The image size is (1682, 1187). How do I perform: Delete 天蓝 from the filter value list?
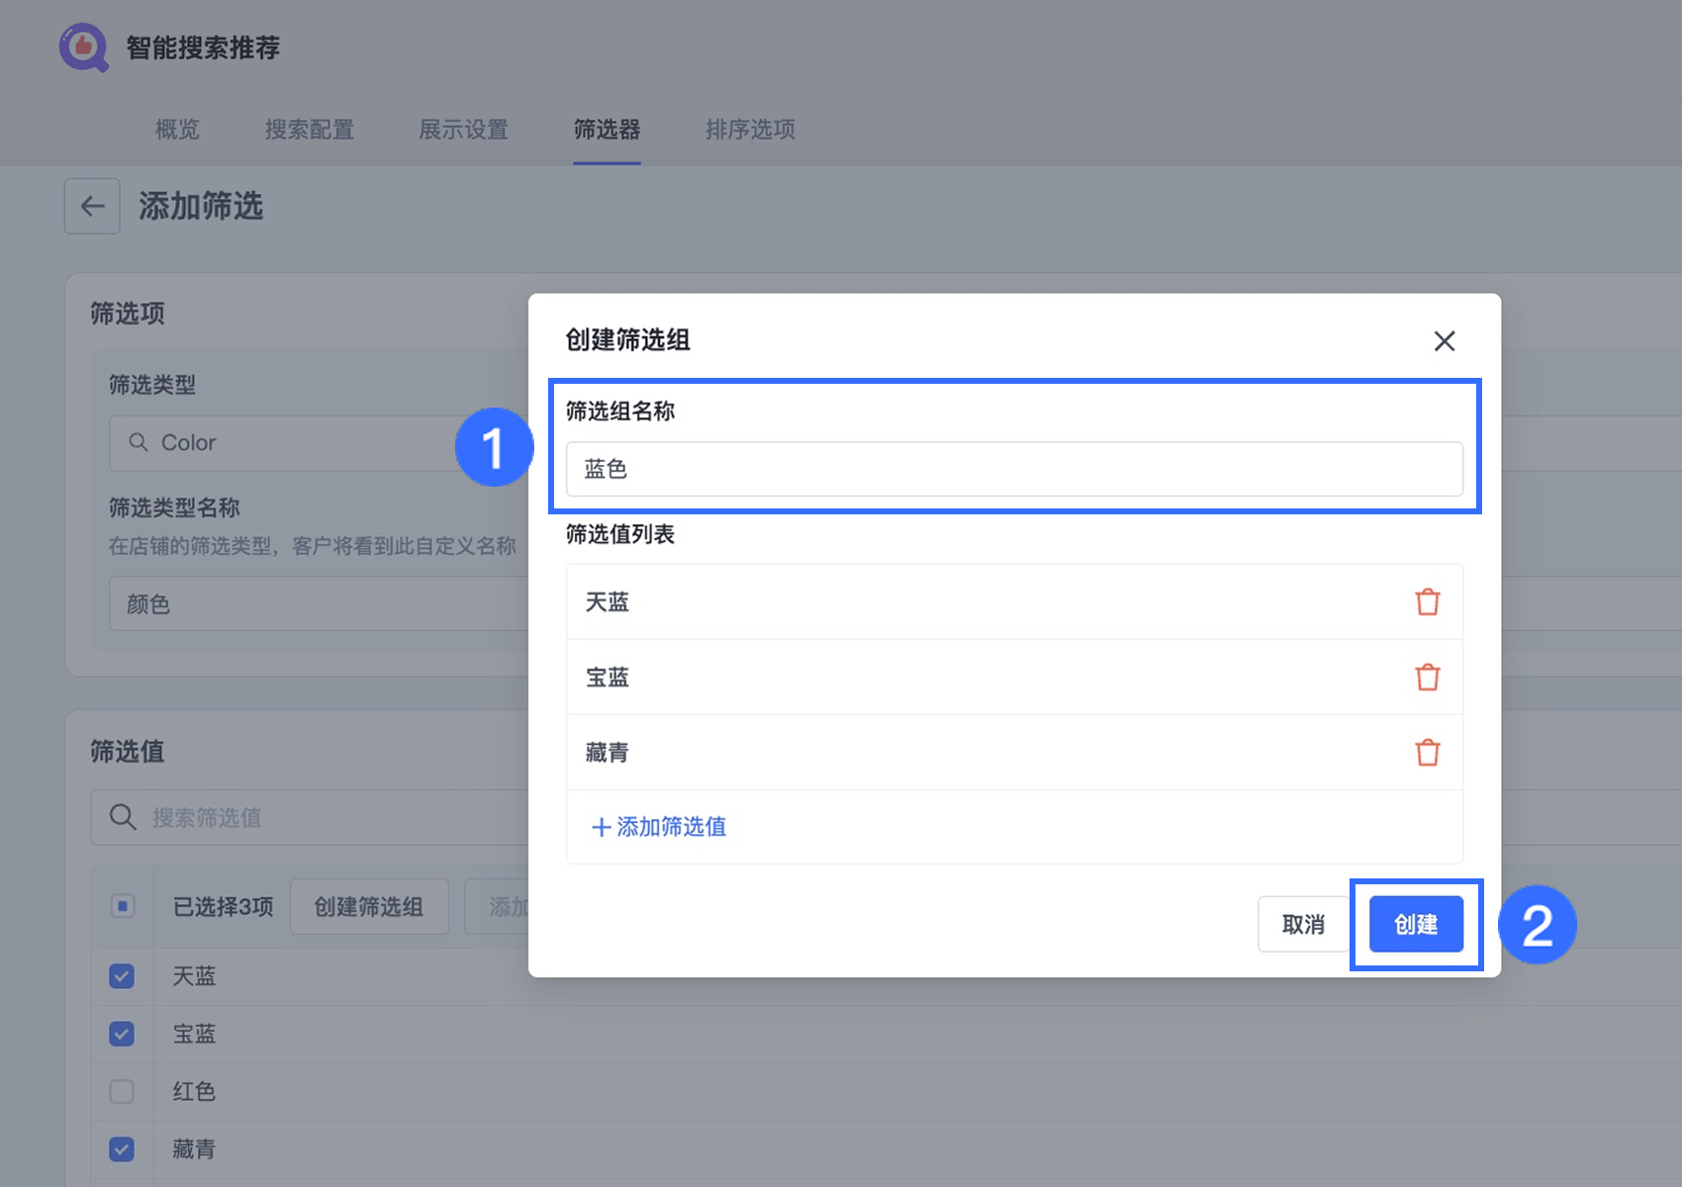click(x=1427, y=601)
